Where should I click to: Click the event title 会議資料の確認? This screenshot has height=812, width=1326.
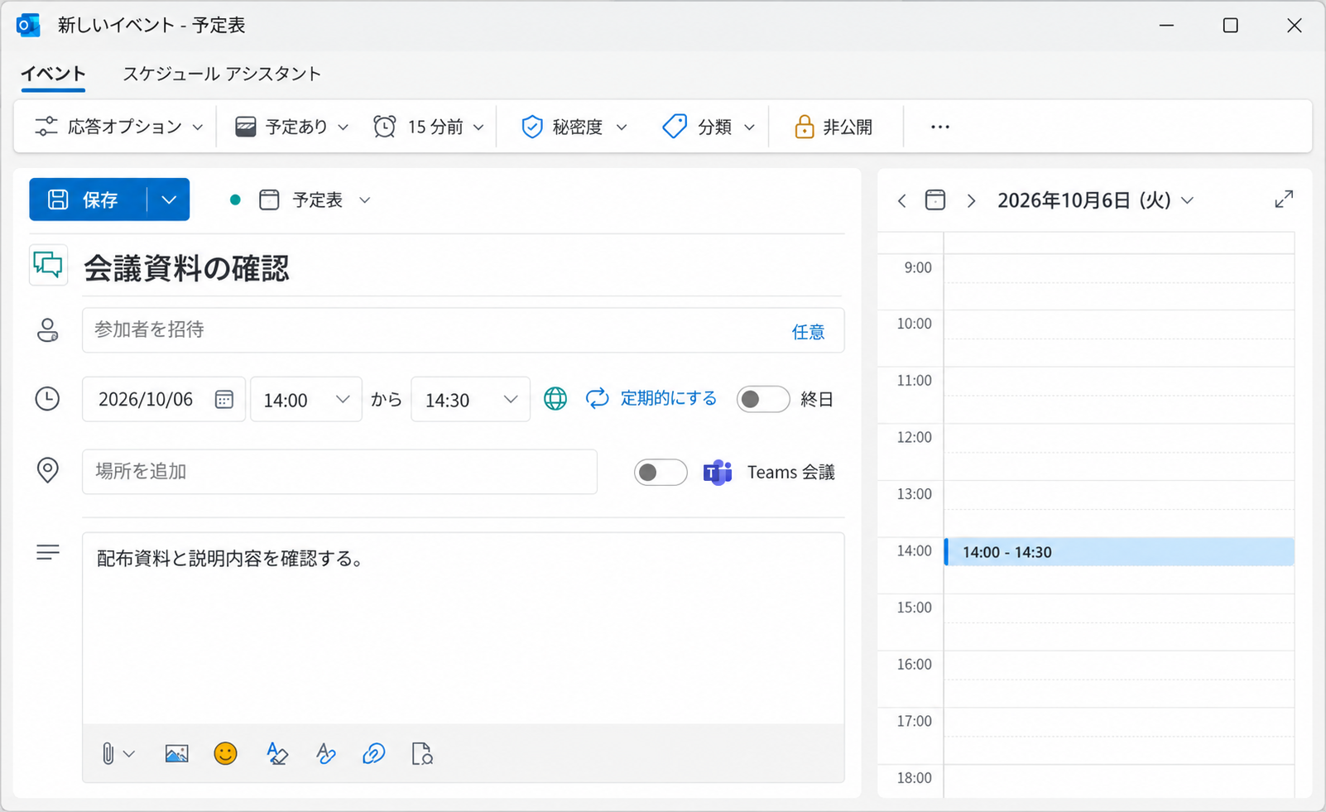coord(187,267)
